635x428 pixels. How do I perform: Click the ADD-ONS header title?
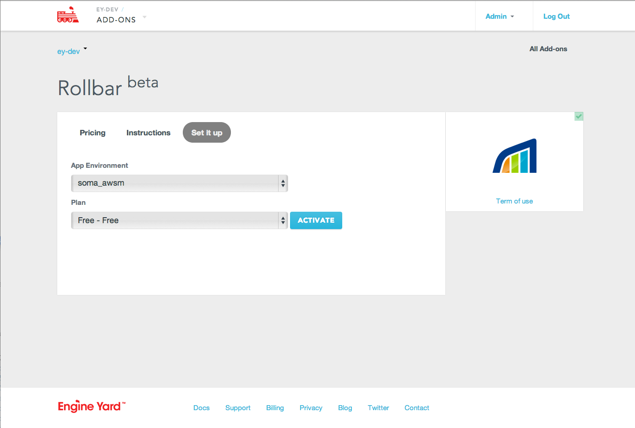coord(116,20)
